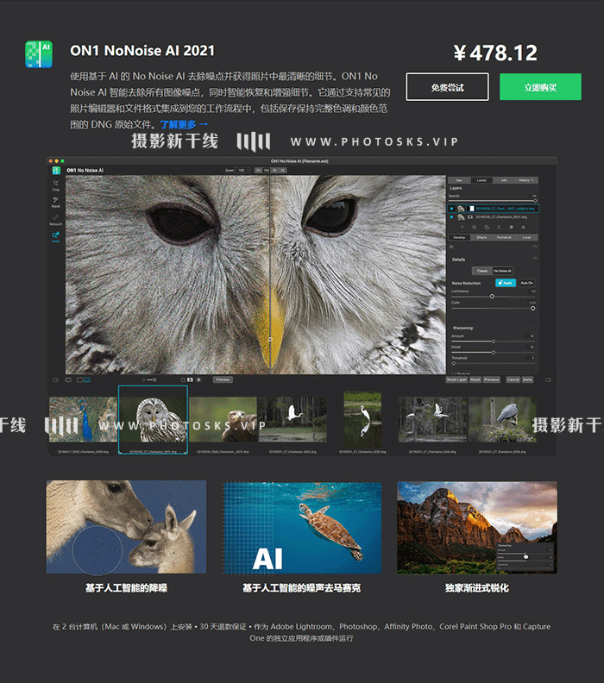The width and height of the screenshot is (604, 683).
Task: Select the Retouch tool
Action: [56, 219]
